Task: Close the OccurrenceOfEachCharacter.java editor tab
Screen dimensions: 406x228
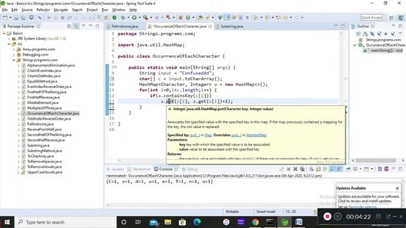Action: pos(210,27)
